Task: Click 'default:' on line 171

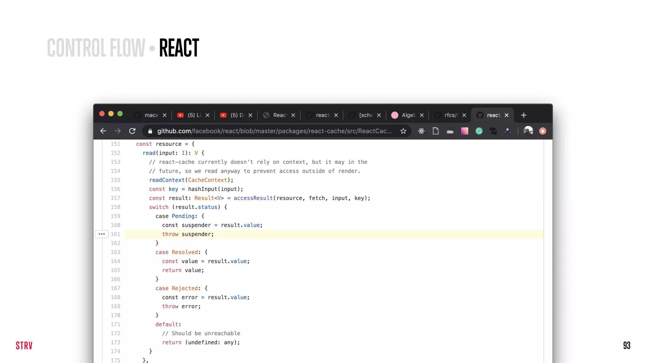Action: [x=168, y=324]
